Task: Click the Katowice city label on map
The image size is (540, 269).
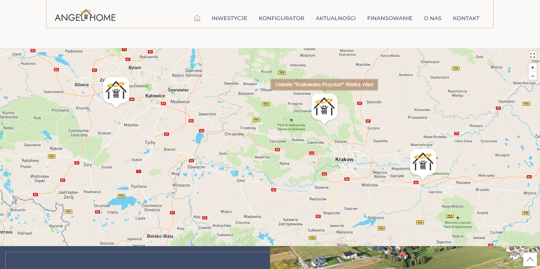Action: click(x=155, y=96)
